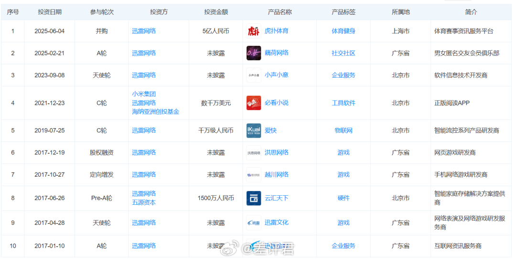The width and height of the screenshot is (516, 261).
Task: Select 游戏 tag in 迅雷文化 row
Action: coord(343,223)
